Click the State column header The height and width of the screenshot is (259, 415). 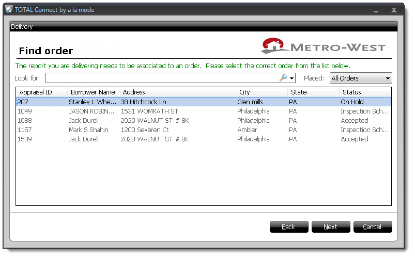[x=312, y=92]
